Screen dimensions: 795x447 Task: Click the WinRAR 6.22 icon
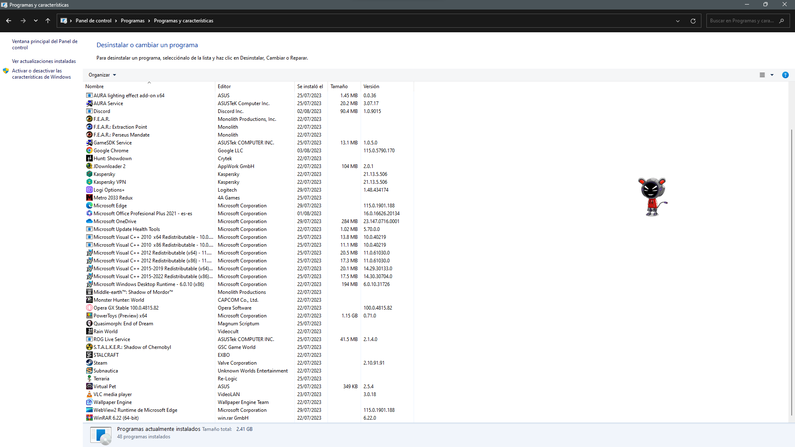pyautogui.click(x=89, y=418)
